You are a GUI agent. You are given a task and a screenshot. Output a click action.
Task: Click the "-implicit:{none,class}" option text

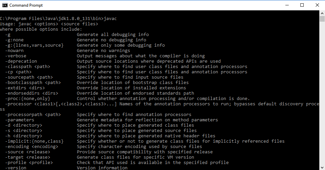coord(34,141)
